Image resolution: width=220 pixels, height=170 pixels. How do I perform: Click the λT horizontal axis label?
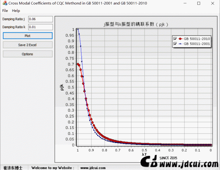pos(144,154)
